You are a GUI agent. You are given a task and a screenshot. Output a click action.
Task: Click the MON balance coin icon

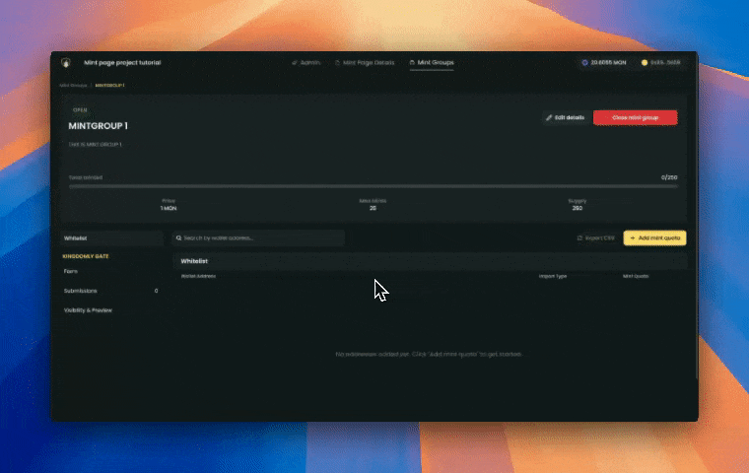click(584, 63)
